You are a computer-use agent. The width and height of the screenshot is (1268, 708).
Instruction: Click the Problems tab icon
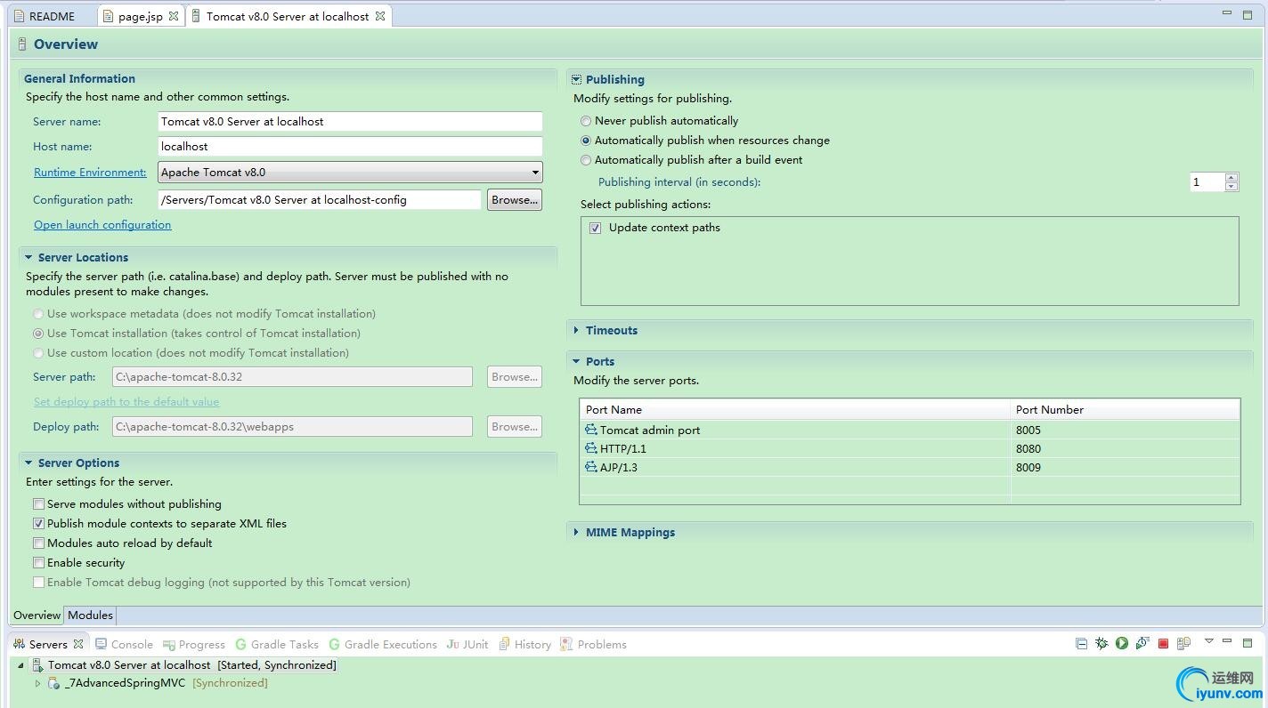click(566, 644)
